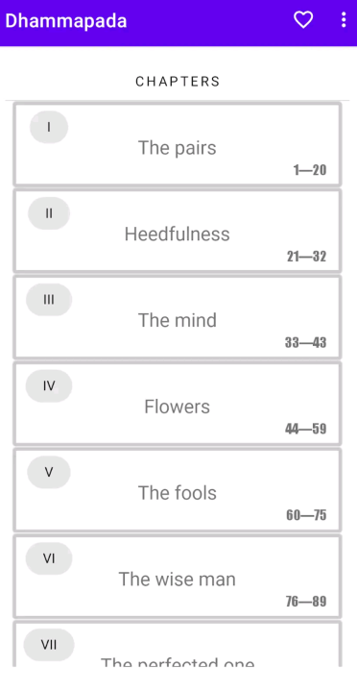
Task: Tap the chapter IV numeral badge
Action: pos(49,386)
